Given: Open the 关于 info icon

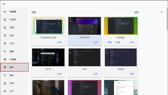Looking at the screenshot, I should [x=5, y=91].
